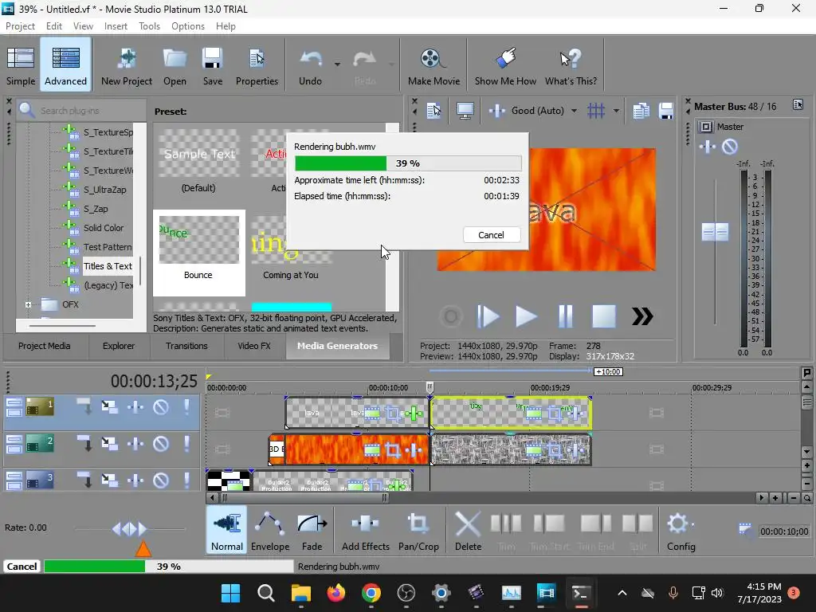The height and width of the screenshot is (612, 816).
Task: Switch to Video FX tab
Action: [x=254, y=346]
